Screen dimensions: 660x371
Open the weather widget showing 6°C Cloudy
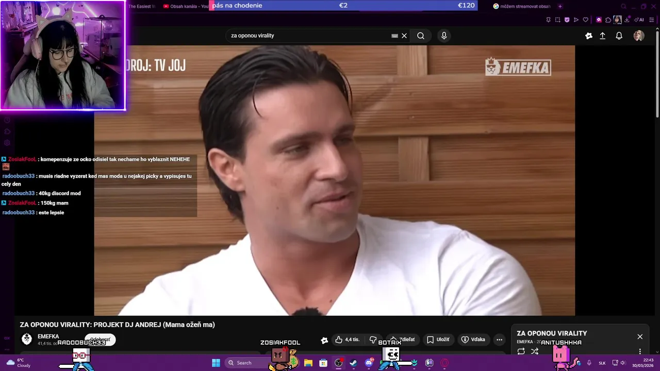point(18,363)
